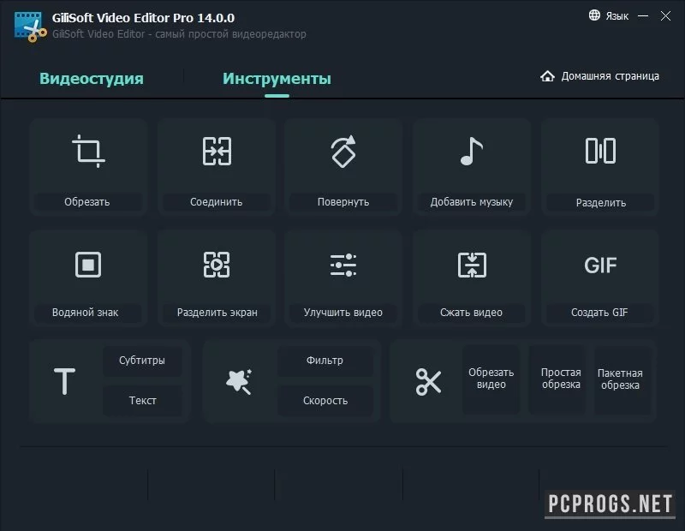Click the Текст button
Screen dimensions: 685x531
[x=142, y=400]
